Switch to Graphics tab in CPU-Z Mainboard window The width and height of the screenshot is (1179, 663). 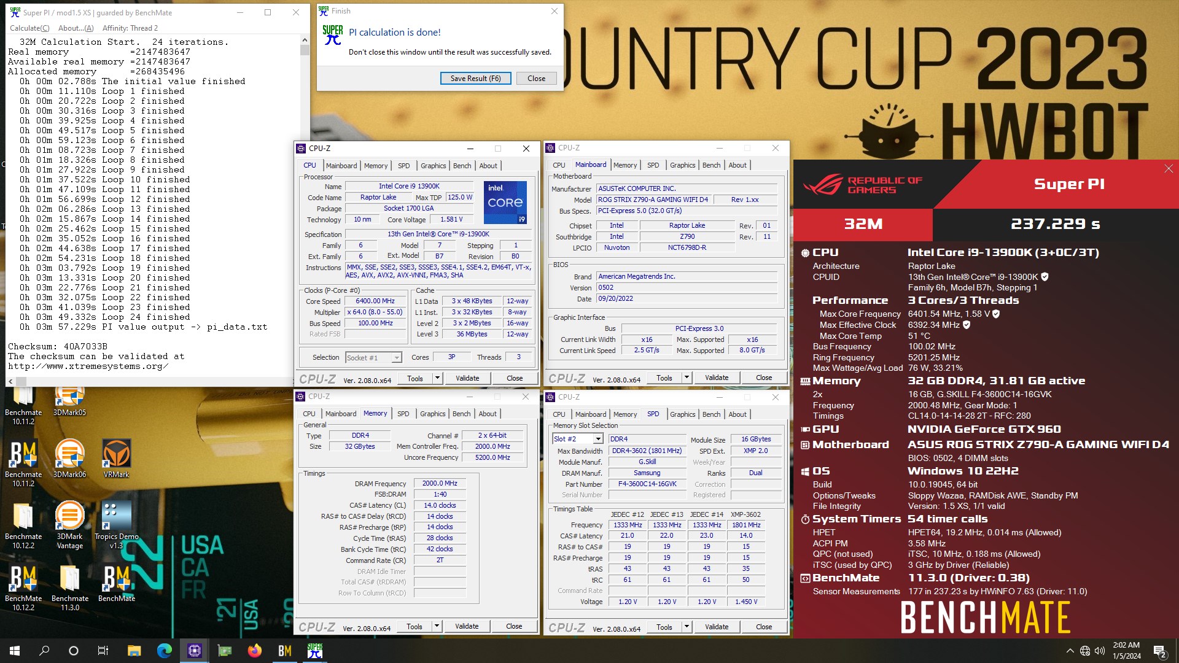pos(682,165)
